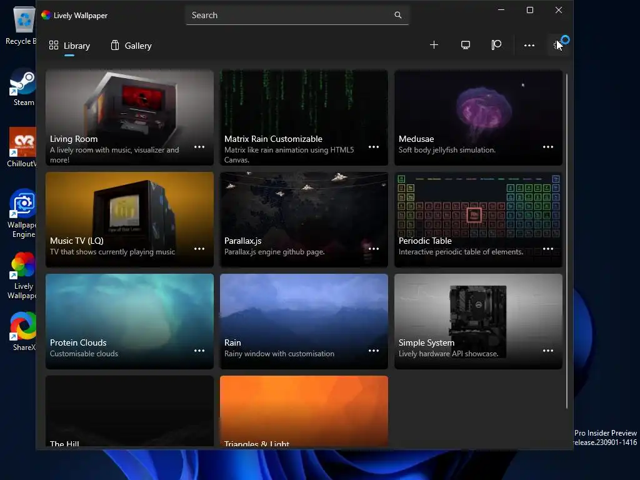The image size is (640, 480).
Task: Switch to the Gallery tab
Action: point(131,46)
